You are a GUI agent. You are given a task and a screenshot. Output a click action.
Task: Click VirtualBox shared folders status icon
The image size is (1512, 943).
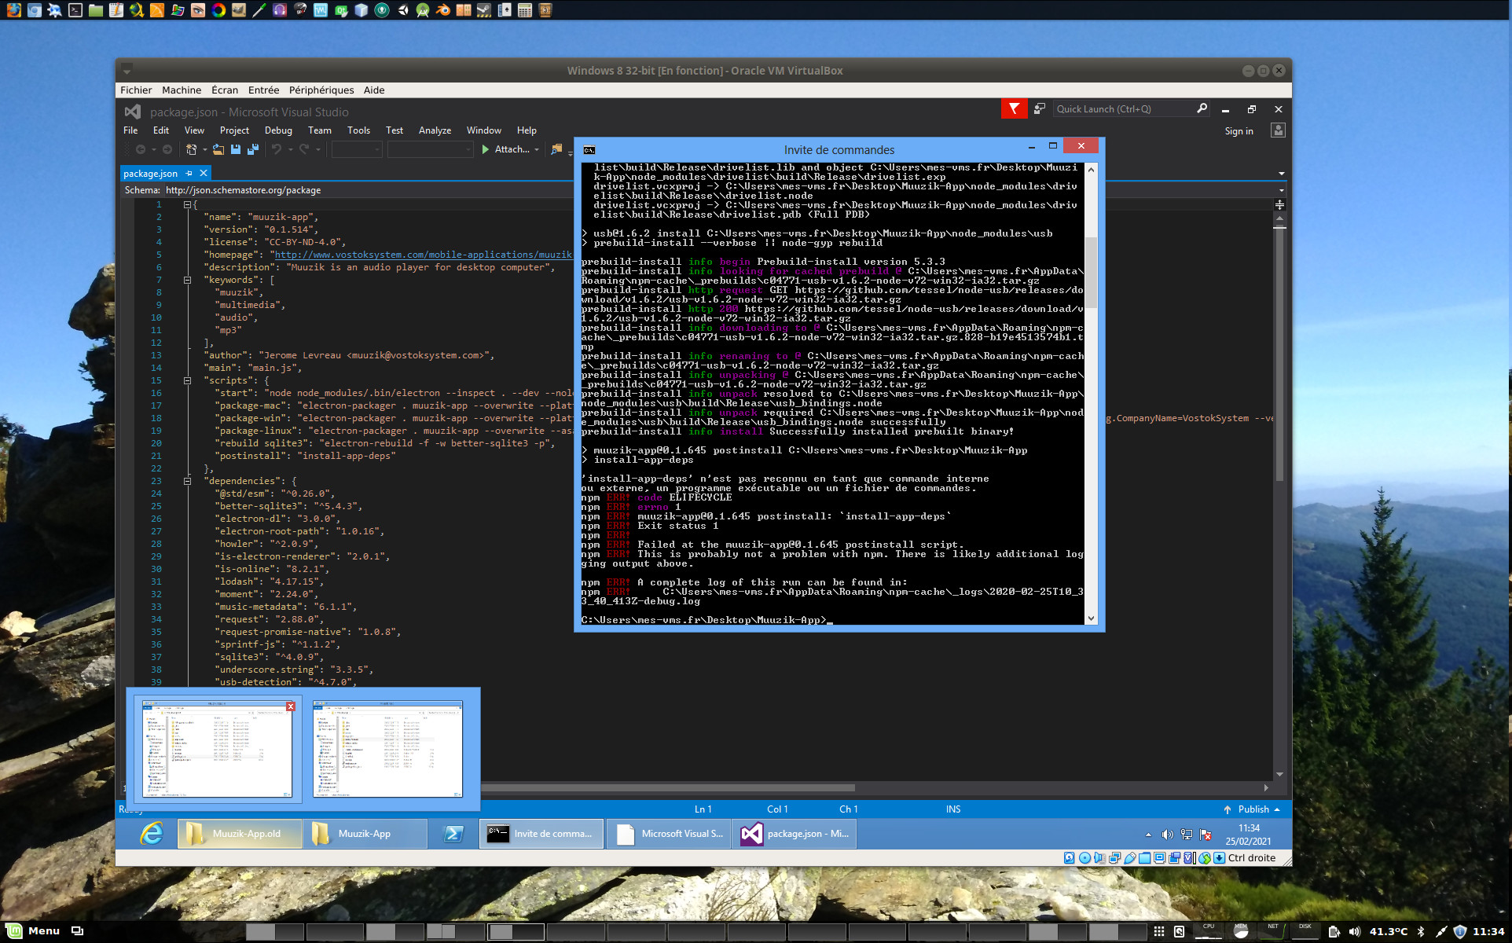click(x=1145, y=858)
